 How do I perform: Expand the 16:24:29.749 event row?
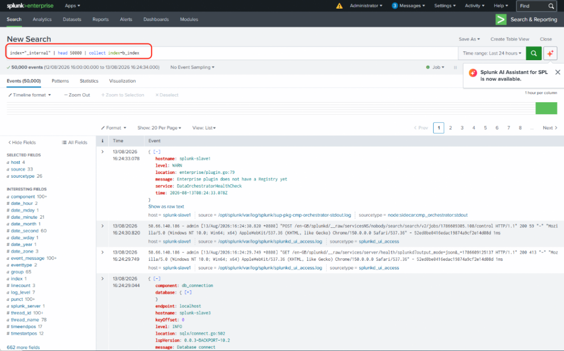(x=103, y=252)
